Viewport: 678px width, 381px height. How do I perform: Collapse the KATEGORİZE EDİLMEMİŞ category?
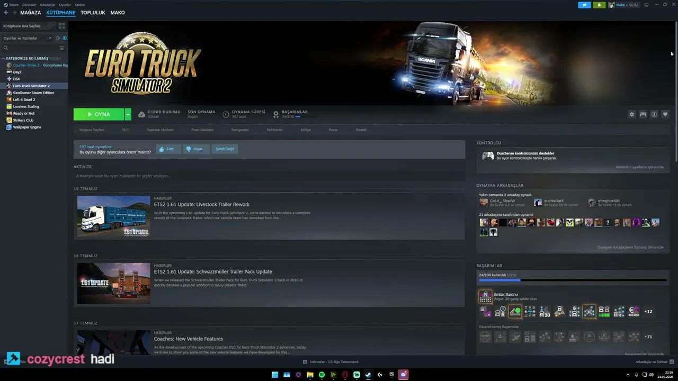(x=4, y=58)
